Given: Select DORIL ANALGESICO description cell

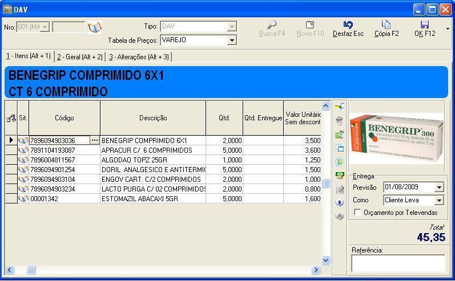Looking at the screenshot, I should 153,169.
